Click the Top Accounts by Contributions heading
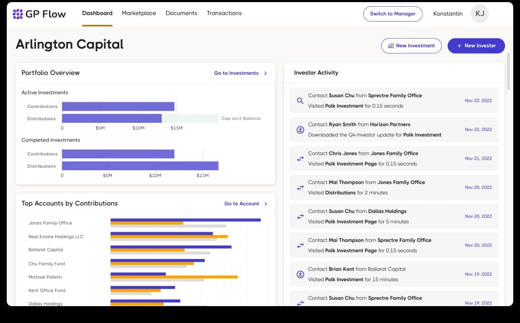 [70, 203]
